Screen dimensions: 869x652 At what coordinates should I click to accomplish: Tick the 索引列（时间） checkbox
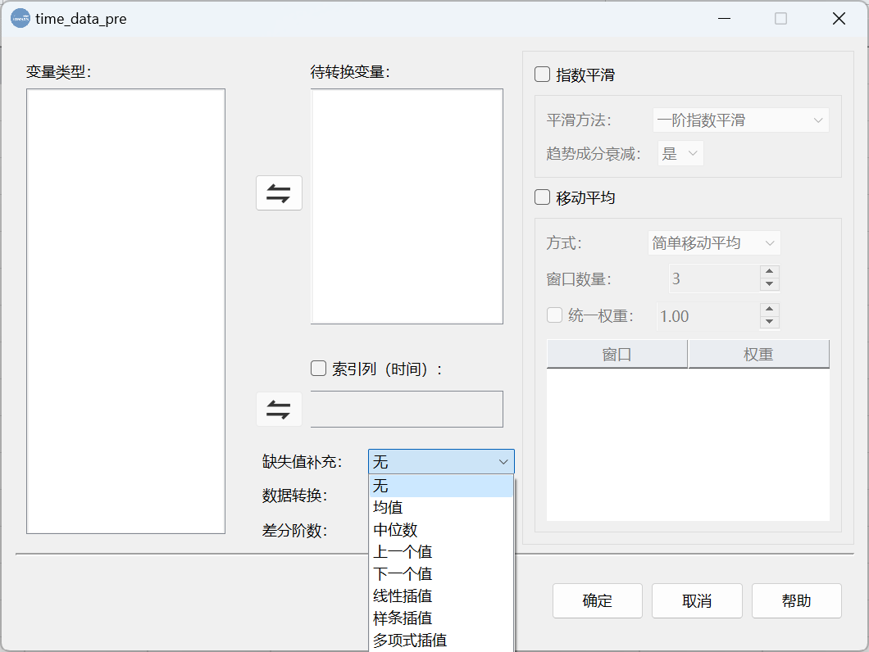point(319,369)
